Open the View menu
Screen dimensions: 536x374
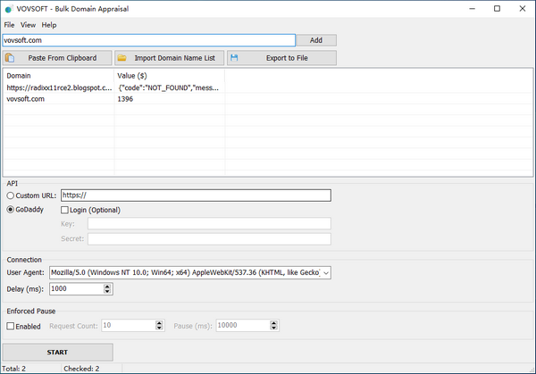(27, 25)
